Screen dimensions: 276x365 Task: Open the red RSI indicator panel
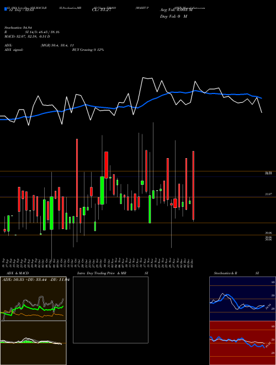tap(242, 343)
